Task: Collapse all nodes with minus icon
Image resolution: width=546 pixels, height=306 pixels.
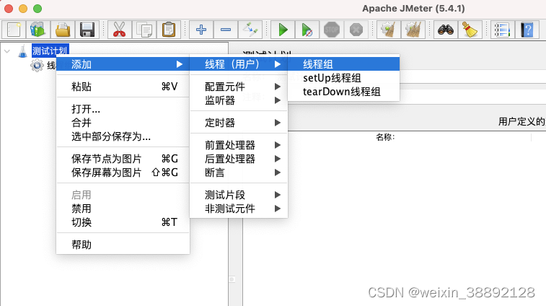Action: tap(226, 30)
